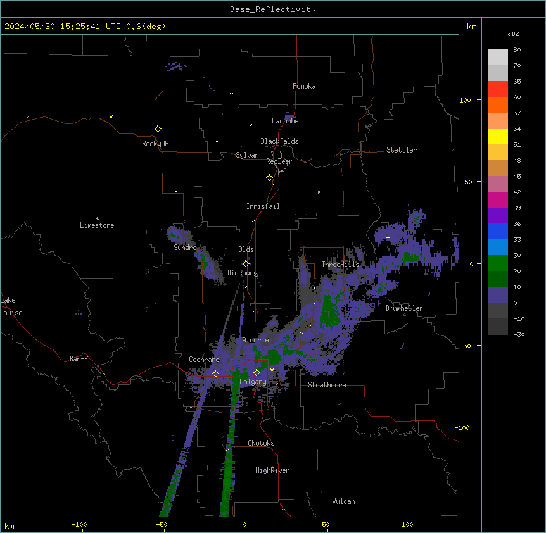Viewport: 546px width, 533px height.
Task: Click the -30 value on the dBZ legend
Action: click(519, 335)
